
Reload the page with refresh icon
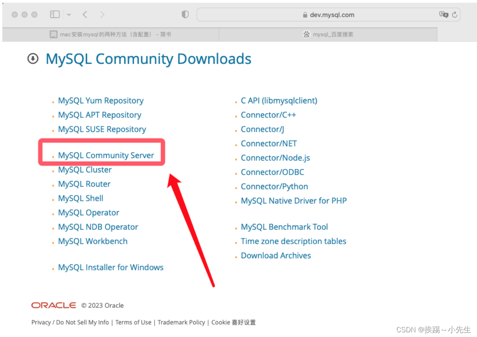pos(454,15)
